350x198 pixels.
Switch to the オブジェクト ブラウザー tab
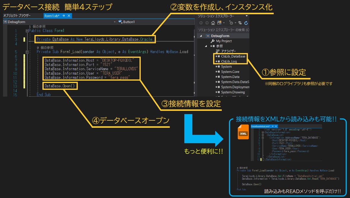pyautogui.click(x=17, y=16)
